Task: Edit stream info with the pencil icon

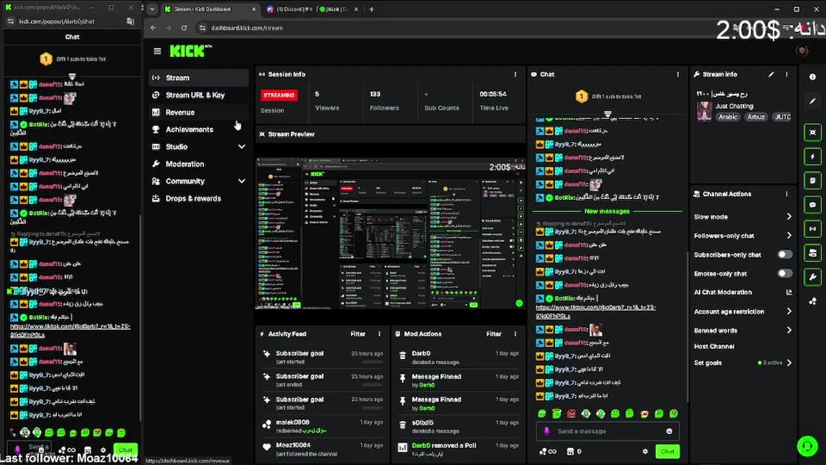Action: (771, 74)
